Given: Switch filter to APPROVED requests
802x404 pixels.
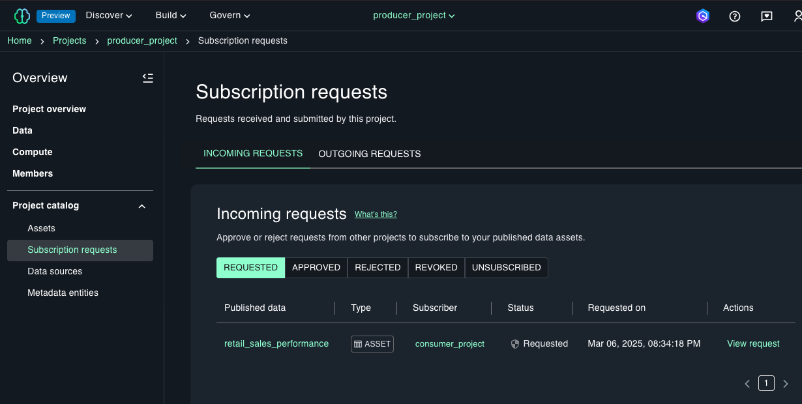Looking at the screenshot, I should (x=316, y=268).
